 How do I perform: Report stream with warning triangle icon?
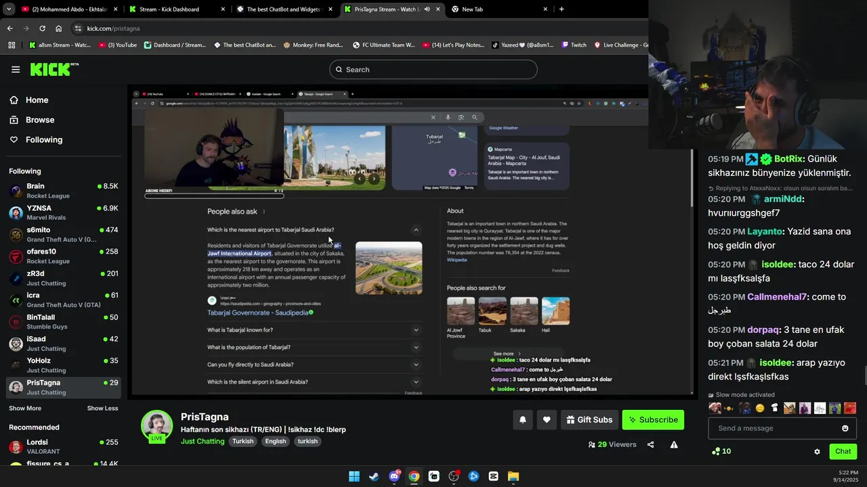coord(674,444)
